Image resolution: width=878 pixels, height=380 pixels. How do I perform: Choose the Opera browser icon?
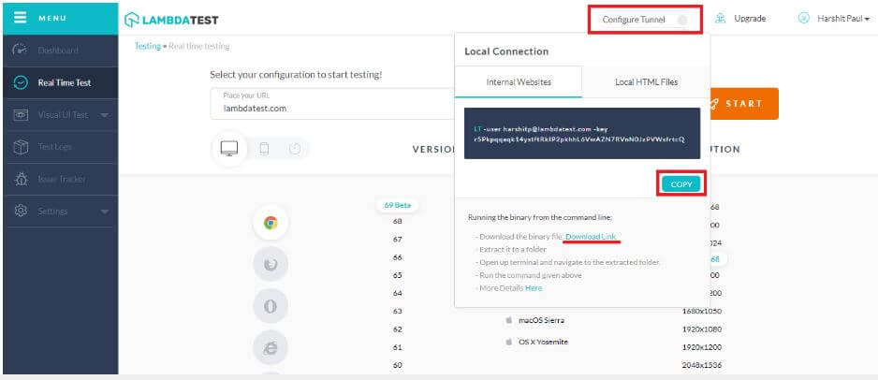tap(270, 306)
